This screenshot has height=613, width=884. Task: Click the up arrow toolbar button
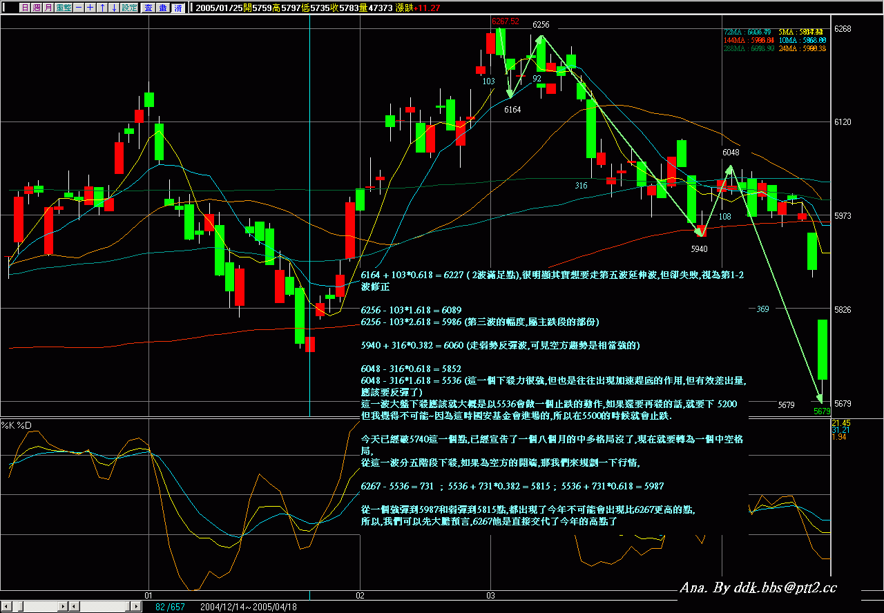[102, 8]
